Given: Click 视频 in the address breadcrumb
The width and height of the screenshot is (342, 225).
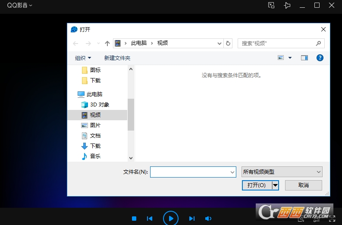Looking at the screenshot, I should pyautogui.click(x=163, y=43).
